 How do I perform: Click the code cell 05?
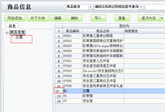point(72,96)
